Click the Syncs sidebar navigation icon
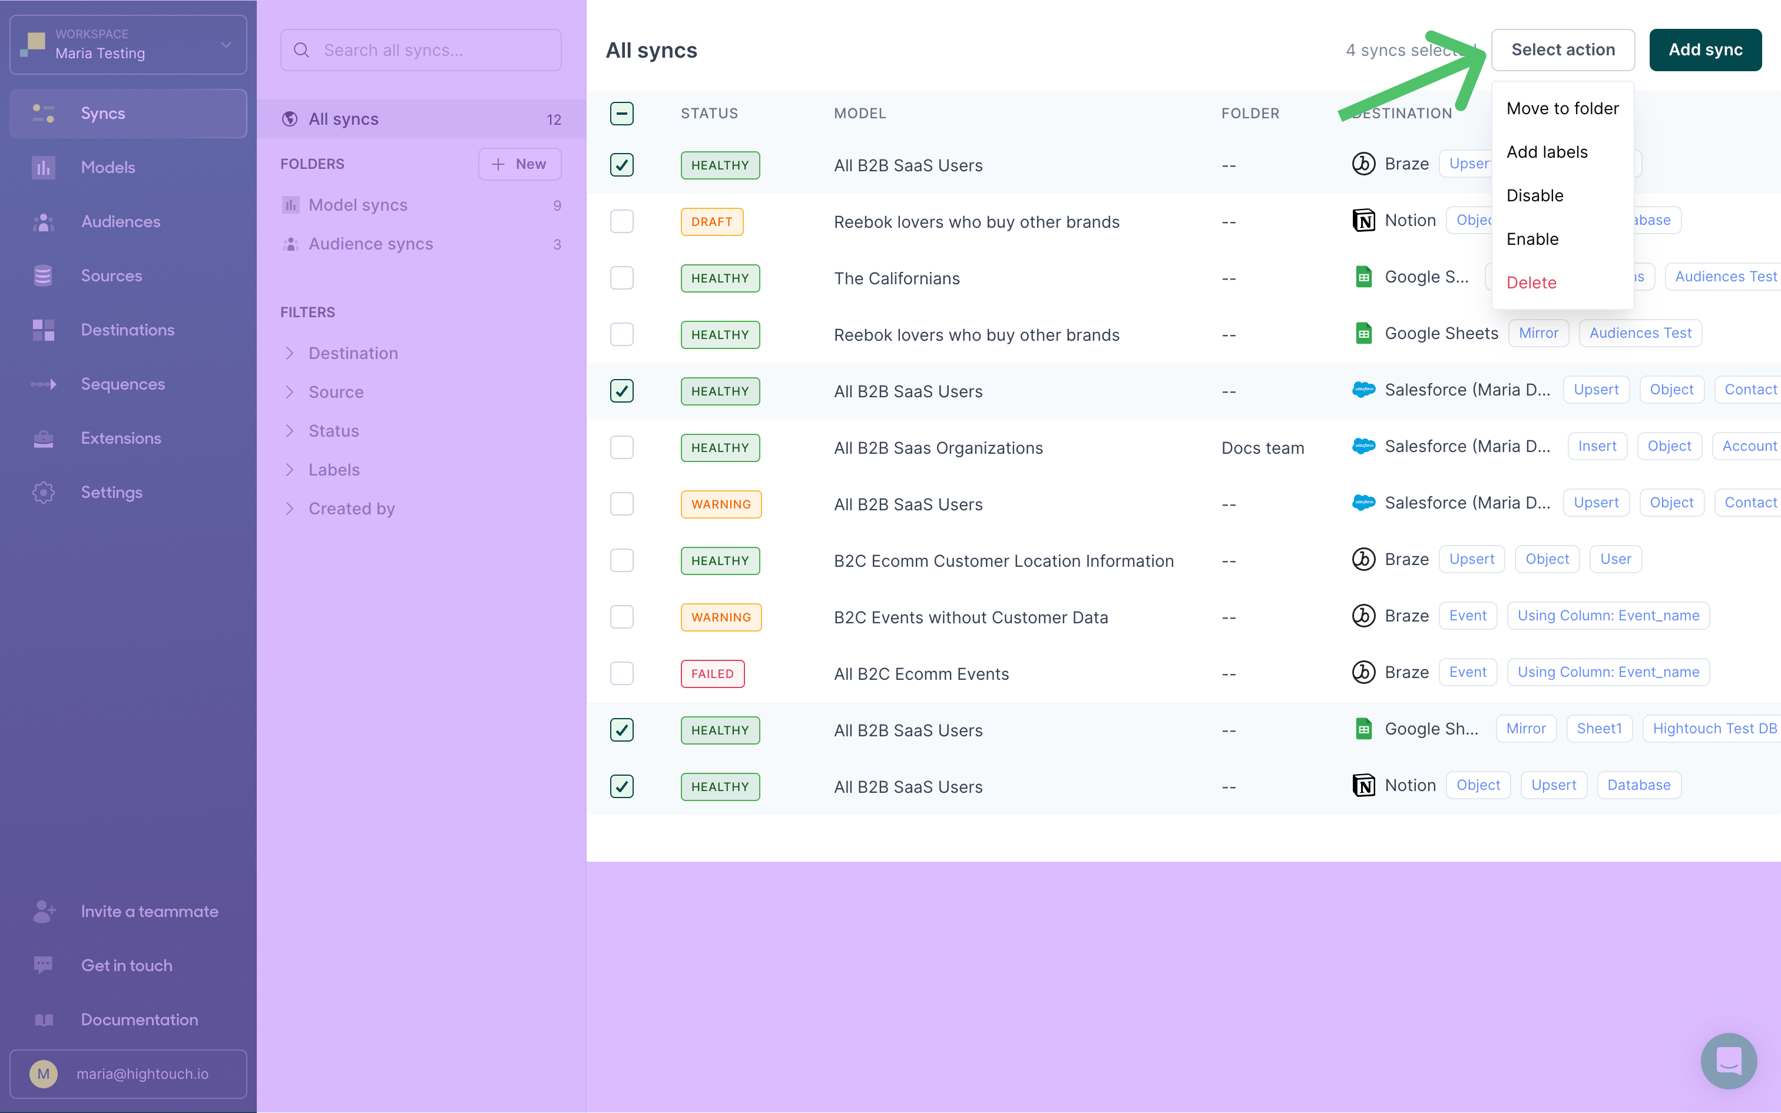This screenshot has height=1113, width=1781. point(42,113)
